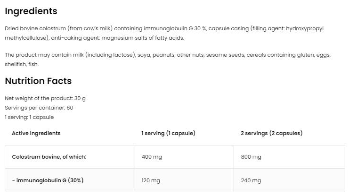Click 'Net weight of the product: 30 g'
349x195 pixels.
point(45,98)
